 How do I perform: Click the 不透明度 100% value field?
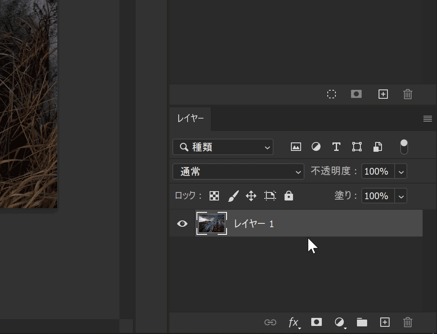[378, 171]
